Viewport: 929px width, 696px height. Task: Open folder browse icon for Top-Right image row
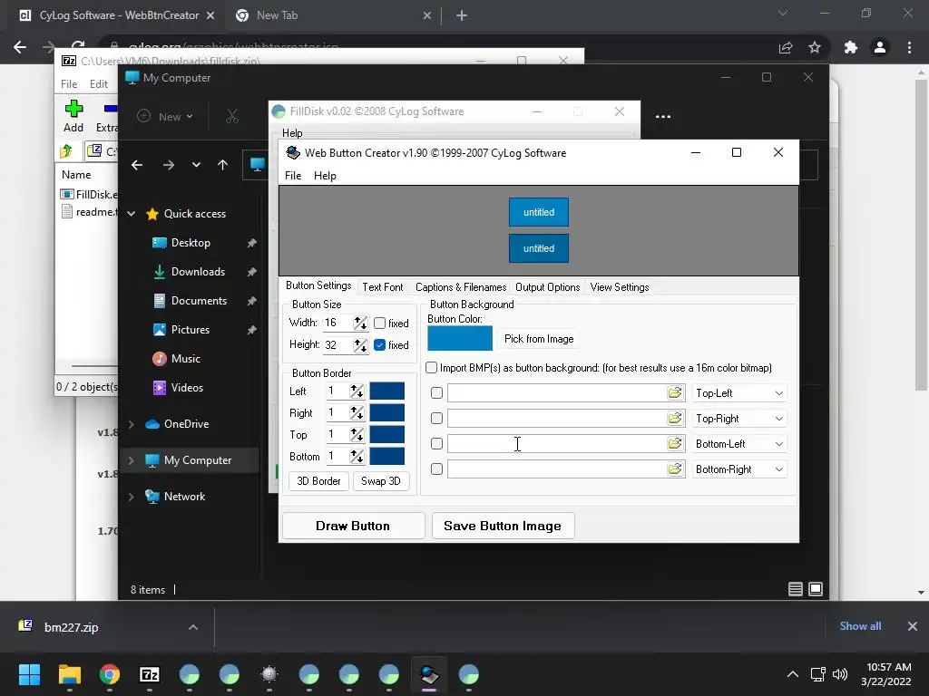click(675, 419)
